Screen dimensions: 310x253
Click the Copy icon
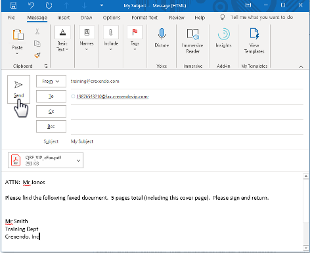37,43
